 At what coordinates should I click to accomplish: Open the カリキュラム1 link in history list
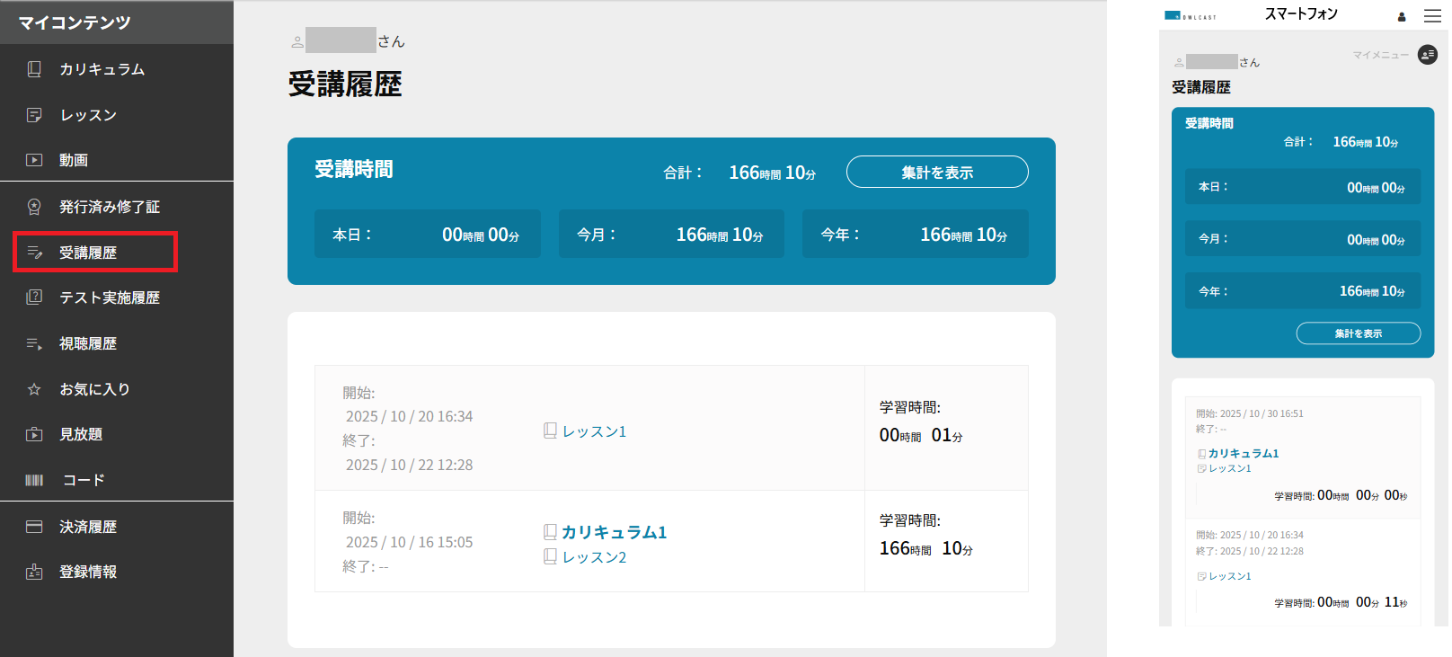coord(614,532)
